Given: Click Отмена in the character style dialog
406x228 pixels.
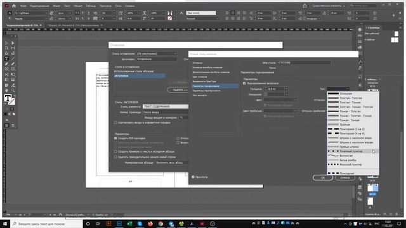Looking at the screenshot, I should pos(344,177).
